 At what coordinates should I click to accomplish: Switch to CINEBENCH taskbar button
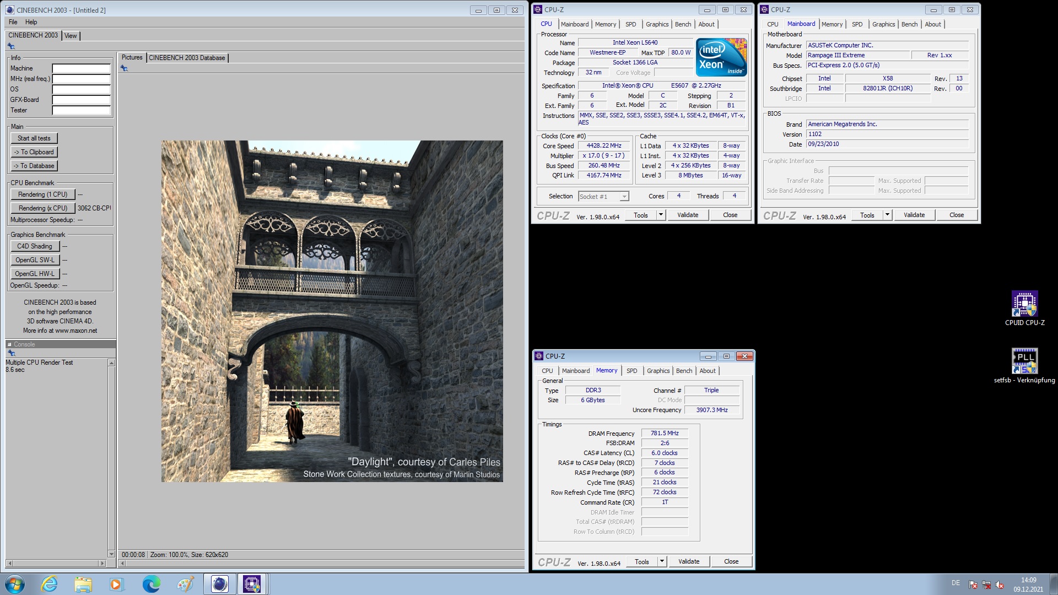[219, 584]
